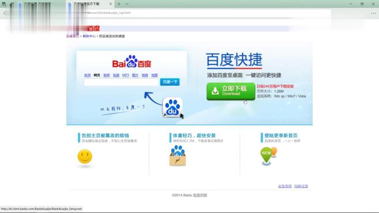Click the Baidu paw box package icon

pos(178,155)
